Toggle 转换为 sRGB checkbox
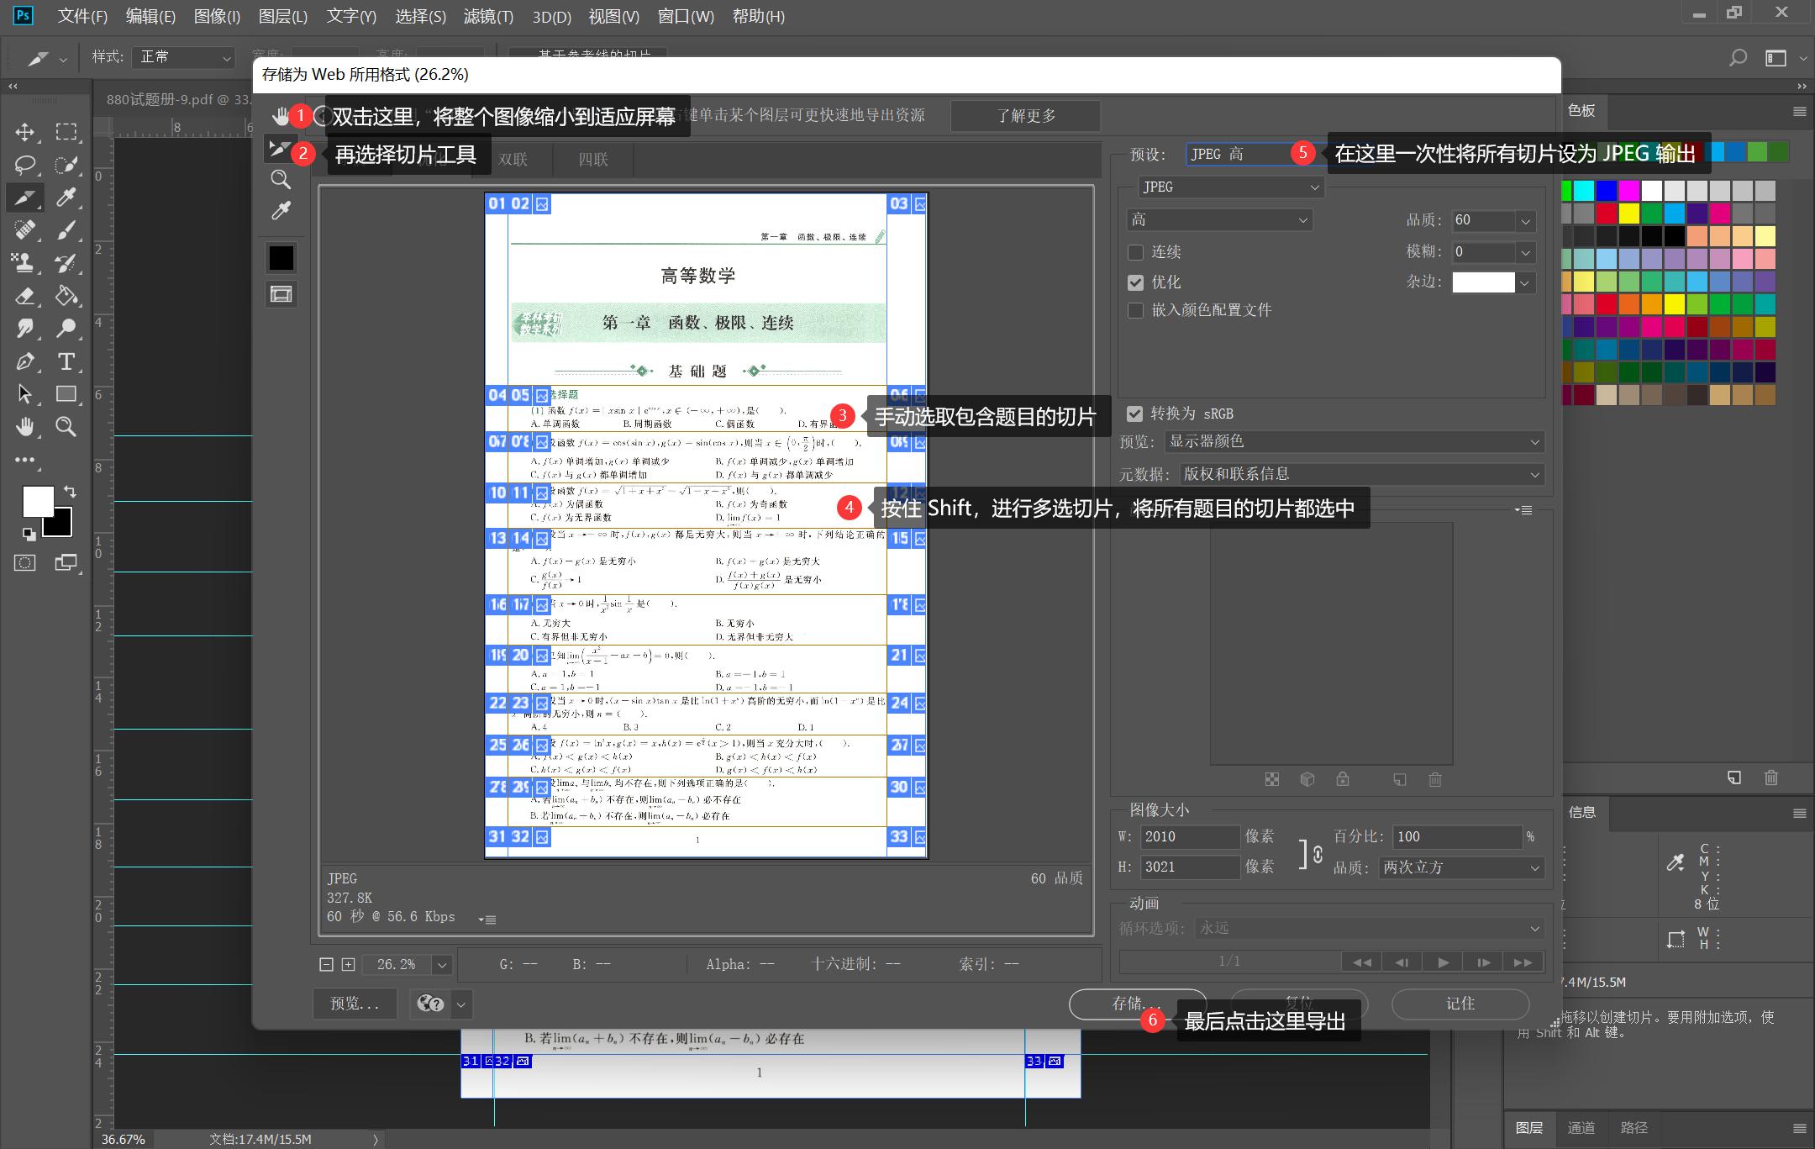This screenshot has width=1815, height=1149. pyautogui.click(x=1134, y=414)
